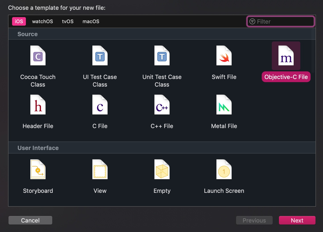Image resolution: width=323 pixels, height=232 pixels.
Task: Select the View template icon
Action: tap(100, 169)
